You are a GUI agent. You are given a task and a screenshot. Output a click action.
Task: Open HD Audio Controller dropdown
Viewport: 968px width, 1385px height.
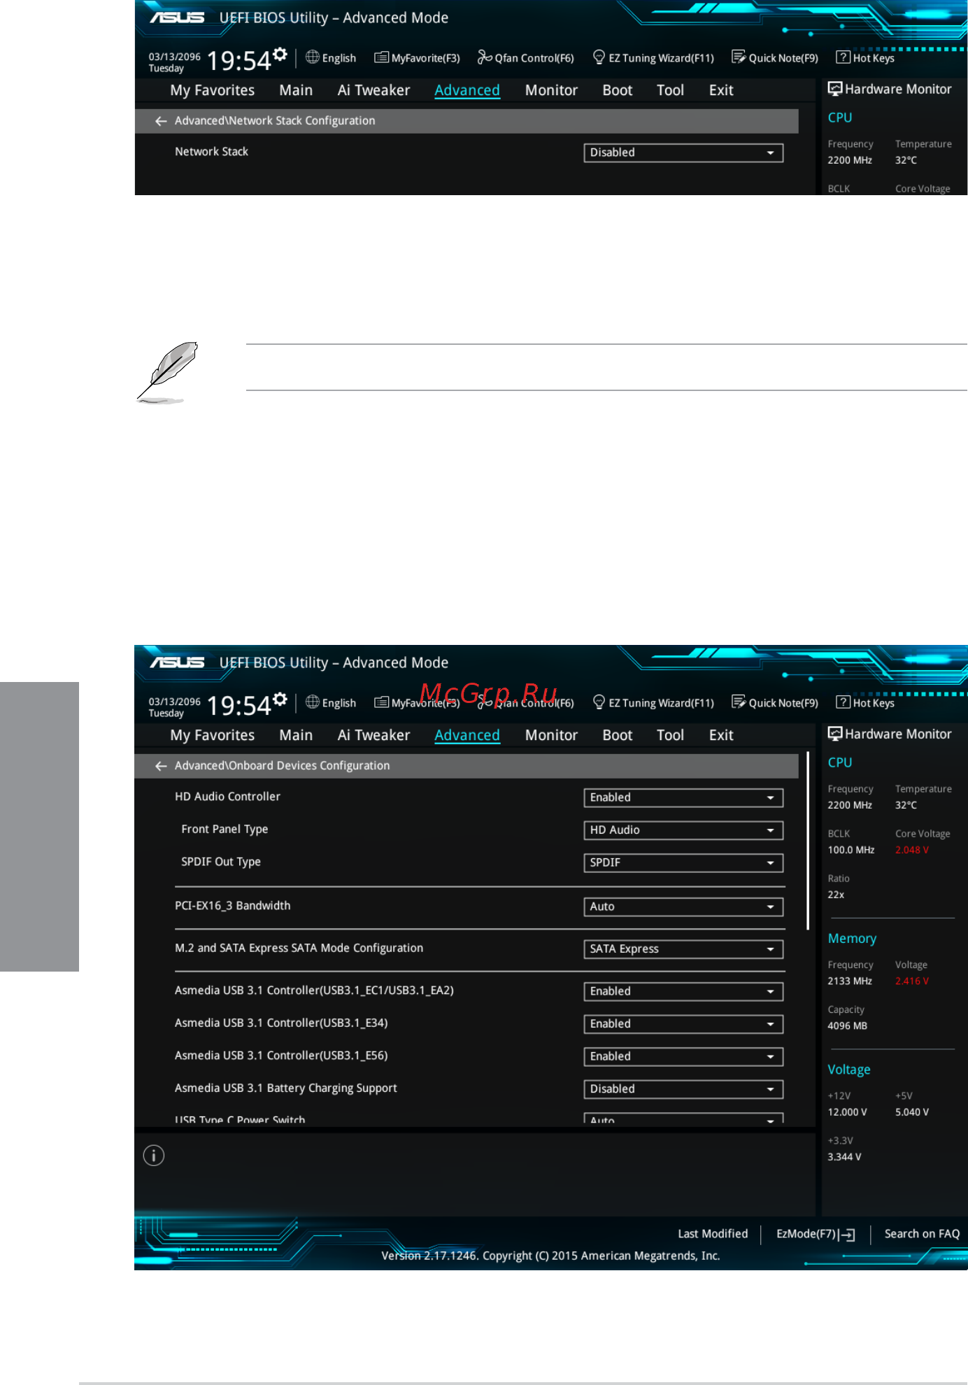[x=683, y=797]
